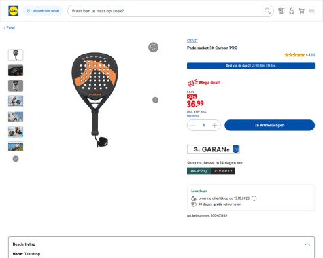323x258 pixels.
Task: Decrease quantity with minus button
Action: (193, 125)
